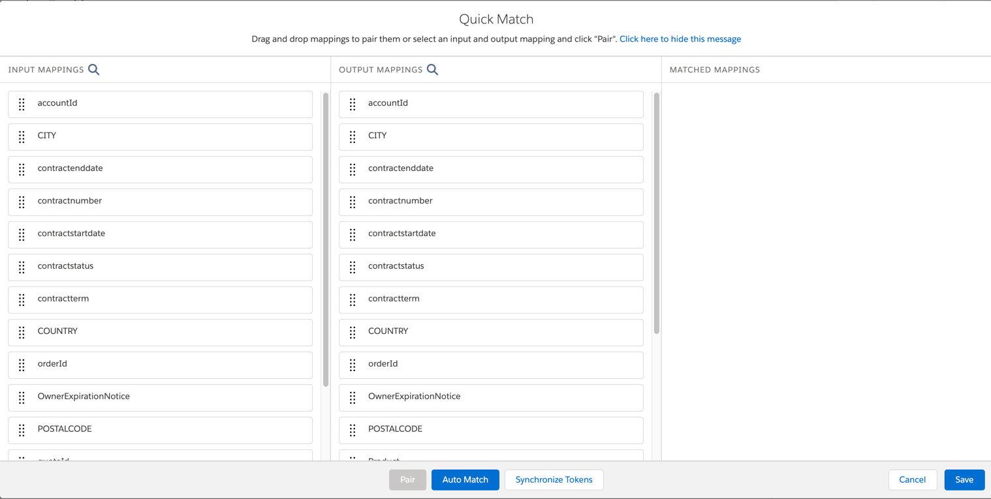Click drag handle for output CITY
Screen dimensions: 991x499
(x=353, y=136)
